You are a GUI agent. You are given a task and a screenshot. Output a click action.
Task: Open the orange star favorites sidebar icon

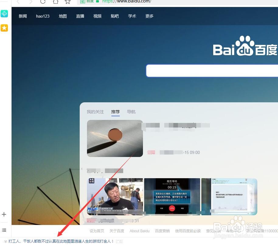click(x=4, y=28)
